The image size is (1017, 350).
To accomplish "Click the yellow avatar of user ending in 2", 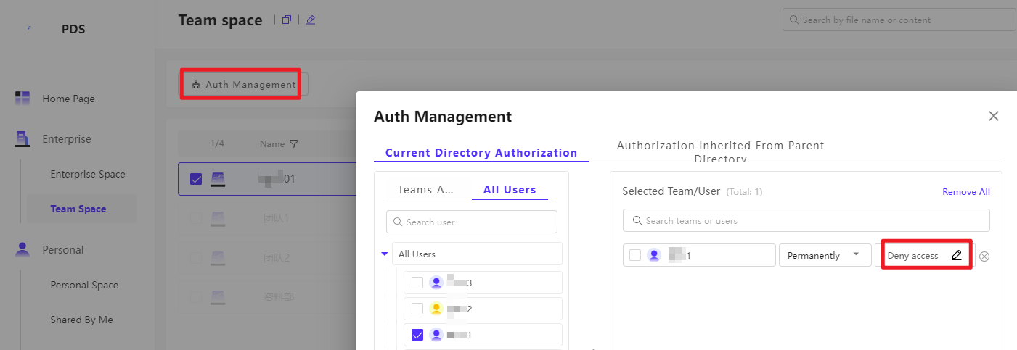I will click(436, 309).
